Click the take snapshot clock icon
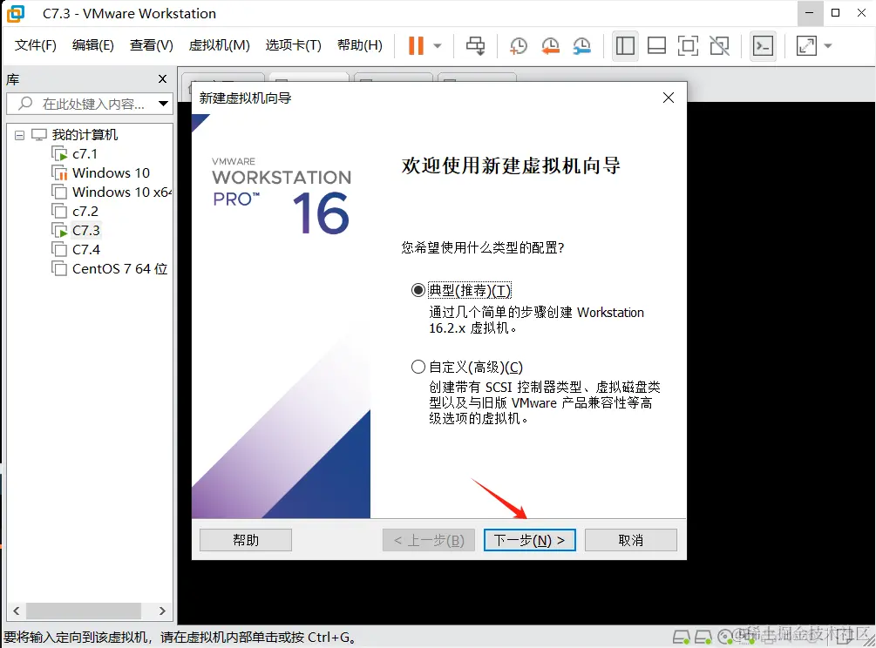 tap(519, 46)
